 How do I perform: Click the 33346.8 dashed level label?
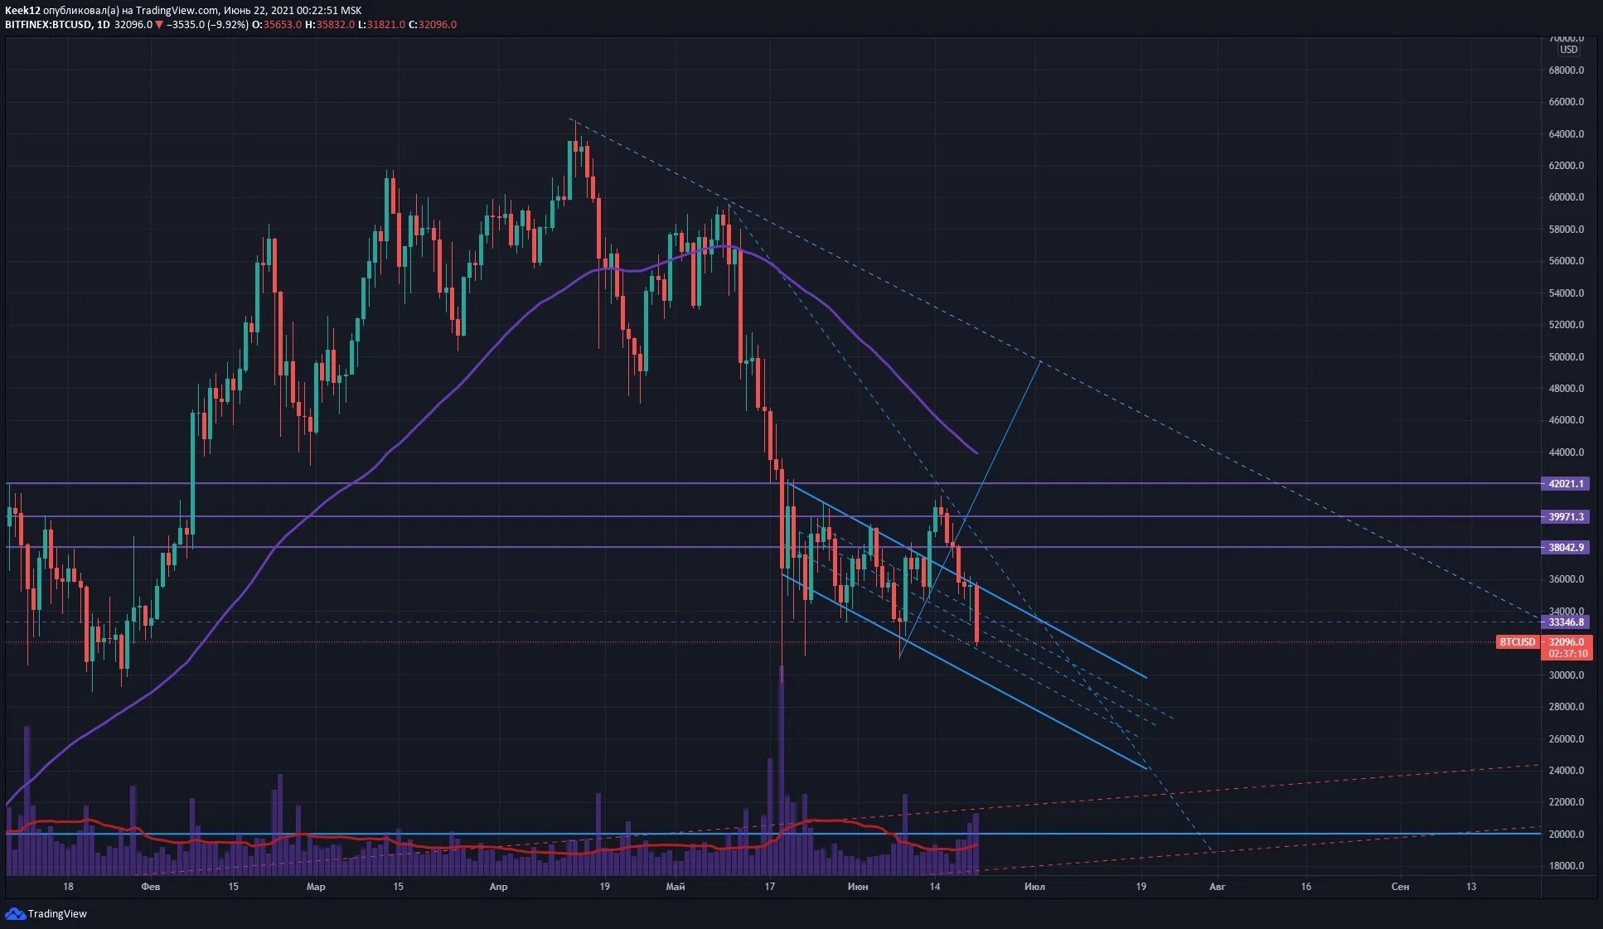pos(1565,622)
